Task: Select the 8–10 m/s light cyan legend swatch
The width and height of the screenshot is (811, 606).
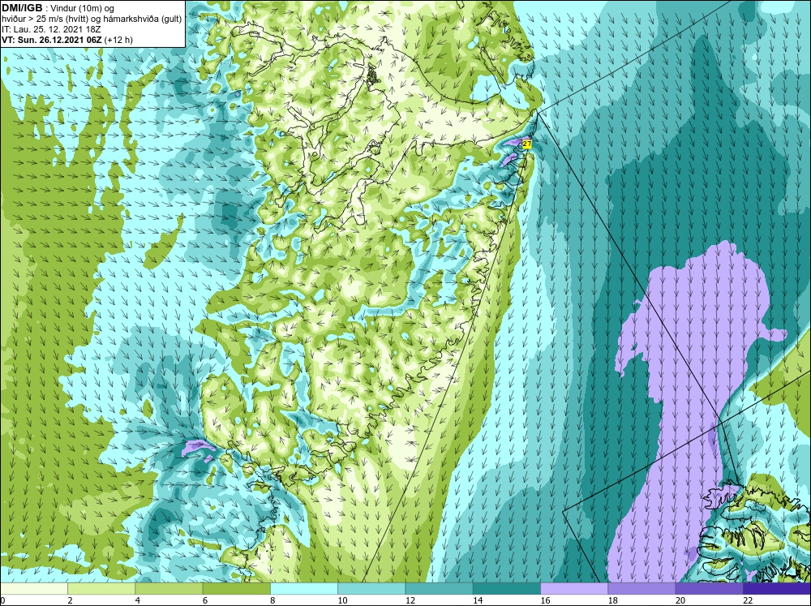Action: coord(304,589)
